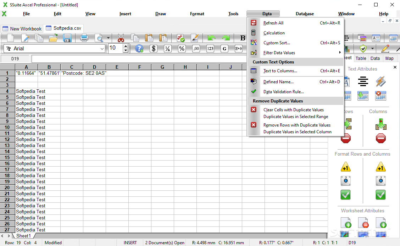Open the Format menu
This screenshot has height=246, width=400.
coord(197,14)
